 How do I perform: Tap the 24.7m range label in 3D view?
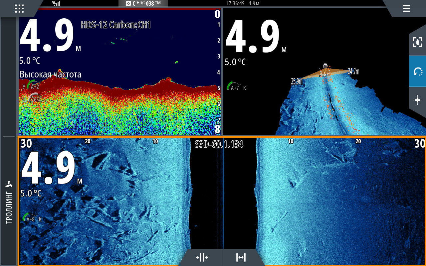[x=353, y=71]
